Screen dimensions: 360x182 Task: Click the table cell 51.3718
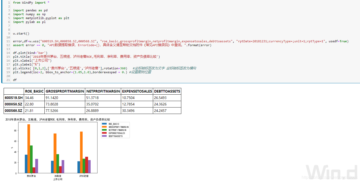(103, 98)
